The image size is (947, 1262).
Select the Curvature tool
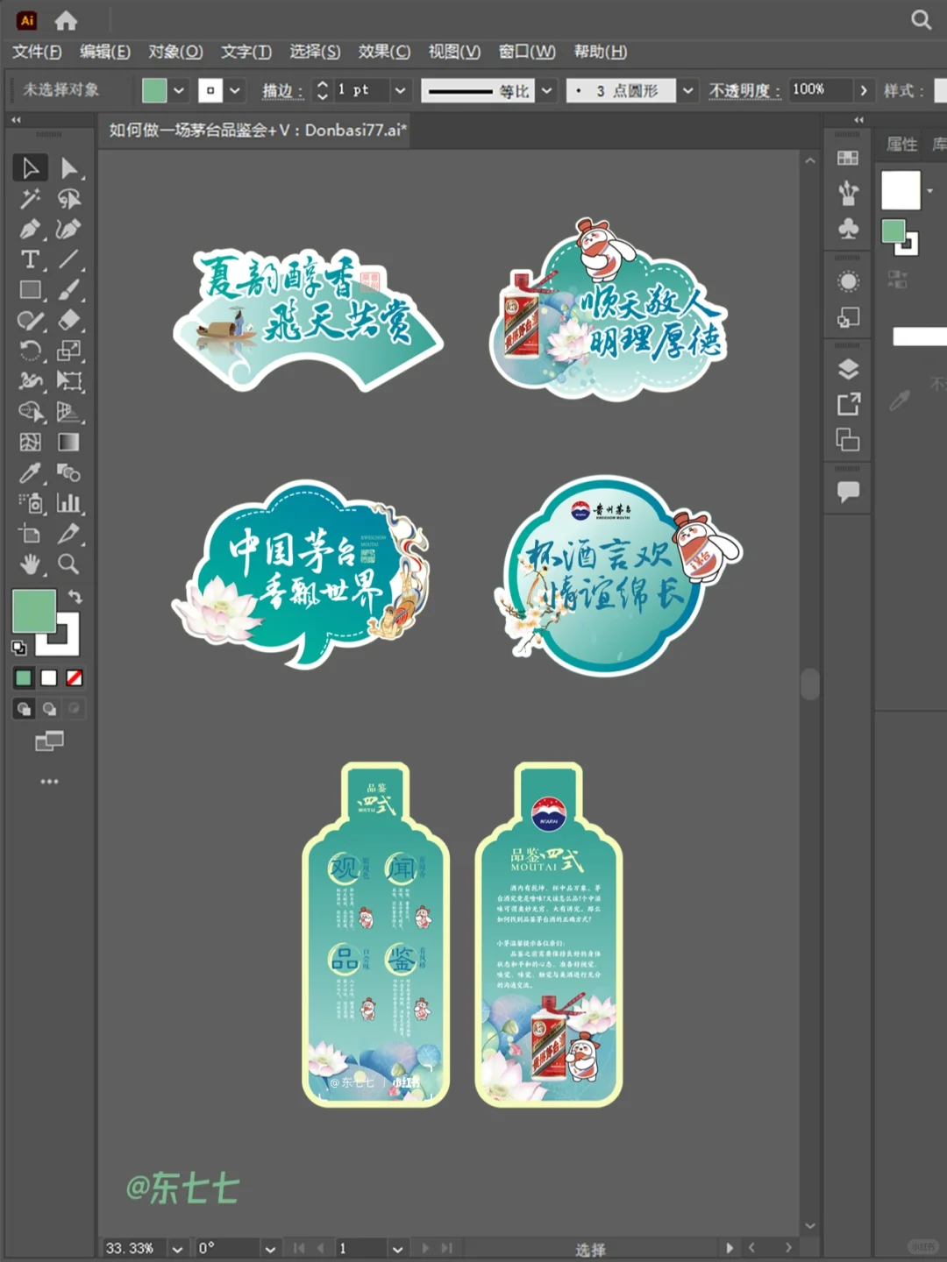point(69,230)
